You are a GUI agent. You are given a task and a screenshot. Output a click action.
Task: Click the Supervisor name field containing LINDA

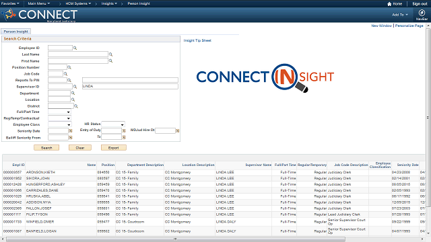coord(130,87)
